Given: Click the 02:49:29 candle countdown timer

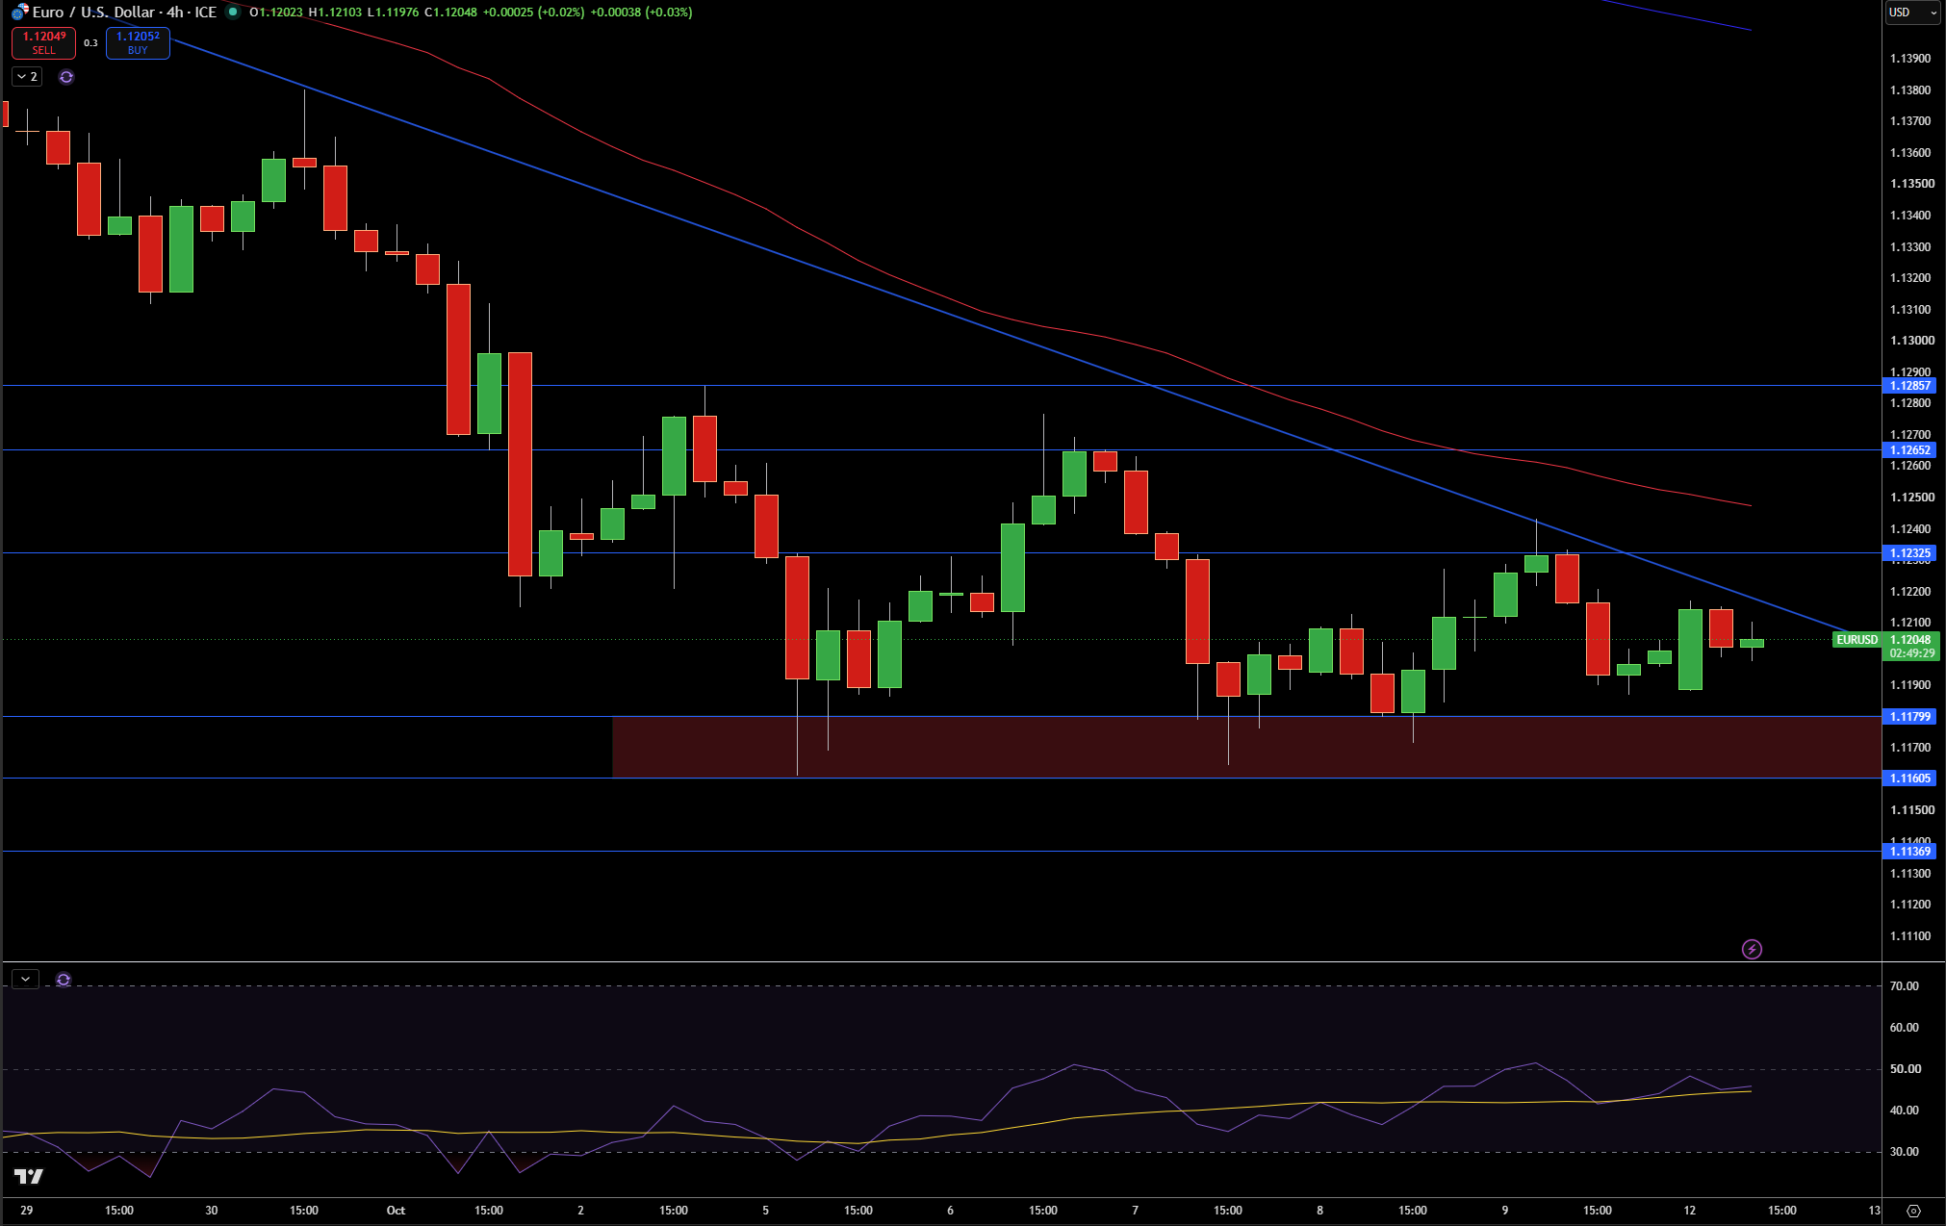Looking at the screenshot, I should click(x=1911, y=653).
